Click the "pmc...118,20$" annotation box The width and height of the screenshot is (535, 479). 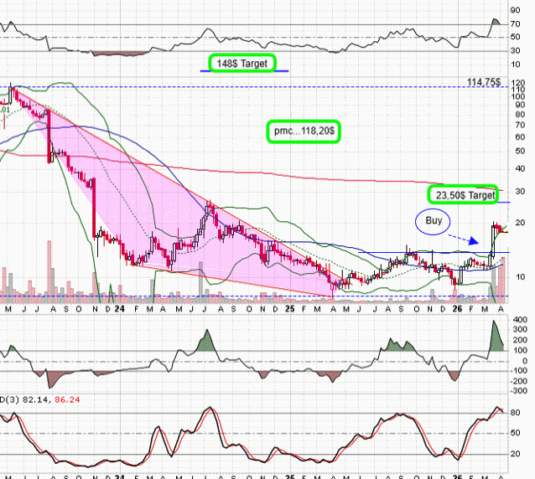click(305, 131)
